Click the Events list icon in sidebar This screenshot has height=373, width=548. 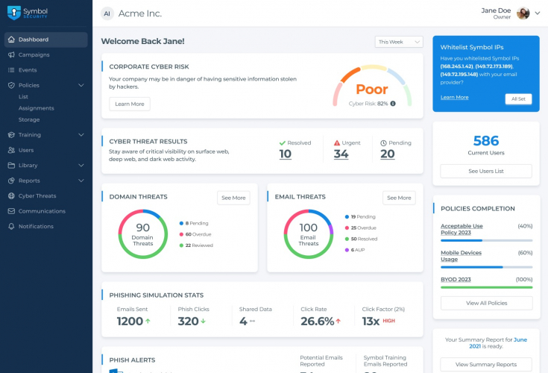(x=11, y=70)
